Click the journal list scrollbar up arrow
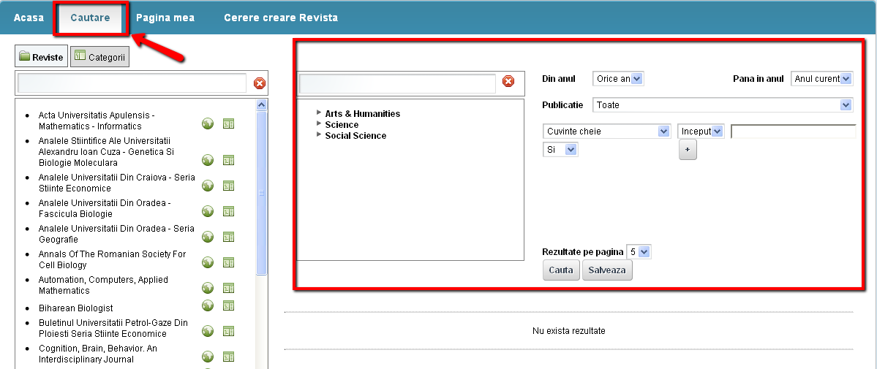 261,104
